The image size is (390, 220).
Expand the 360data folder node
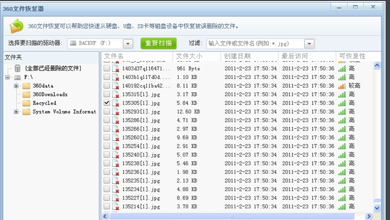16,86
